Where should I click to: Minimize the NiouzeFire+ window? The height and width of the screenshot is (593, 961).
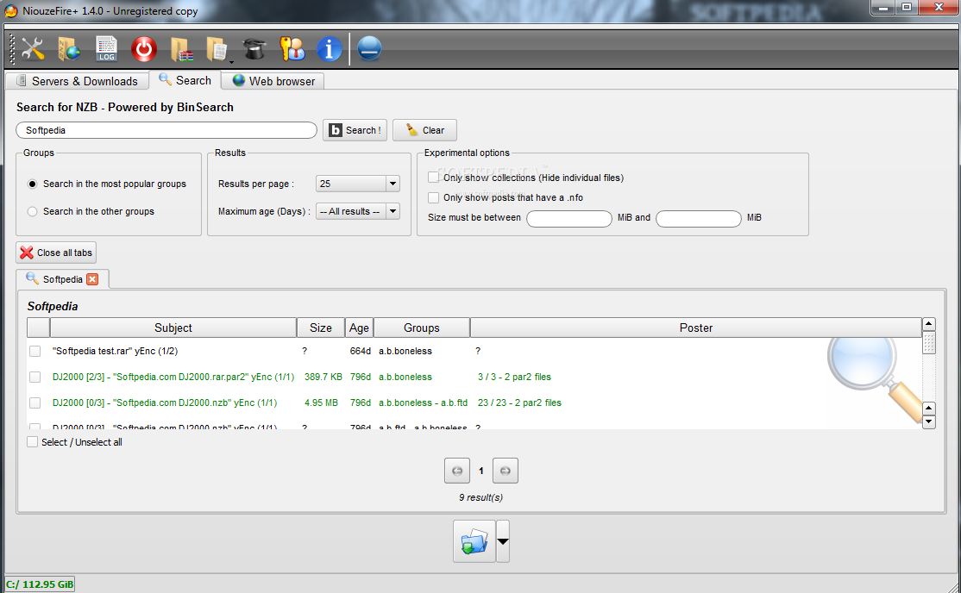click(883, 8)
